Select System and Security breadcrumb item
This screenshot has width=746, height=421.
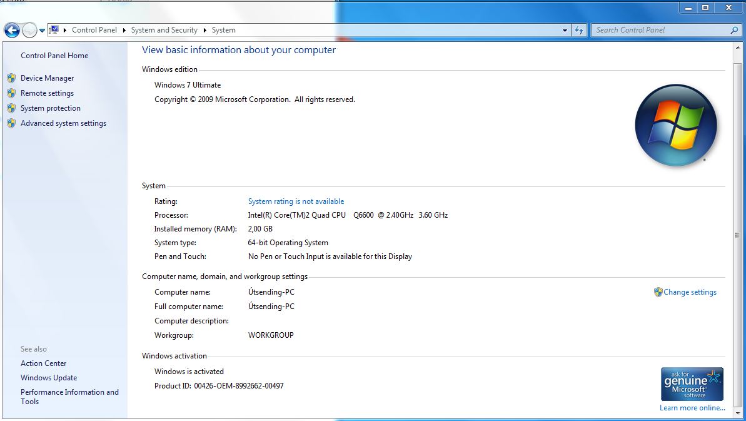click(164, 30)
